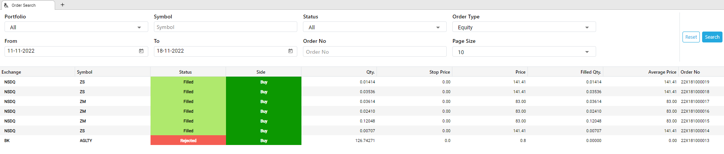724x154 pixels.
Task: Select the red Rejected status cell
Action: (188, 140)
